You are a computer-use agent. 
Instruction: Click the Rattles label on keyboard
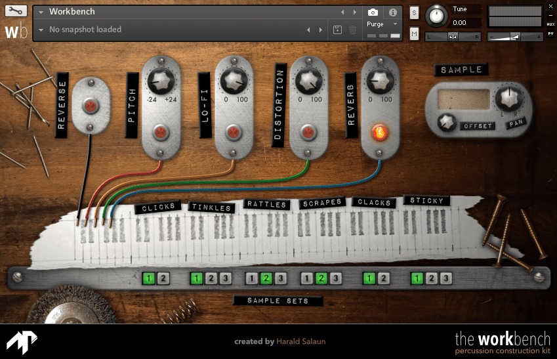click(266, 204)
